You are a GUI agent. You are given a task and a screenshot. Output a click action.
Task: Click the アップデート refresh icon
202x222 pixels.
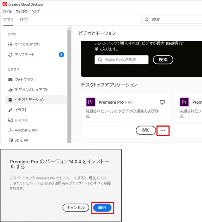10,54
